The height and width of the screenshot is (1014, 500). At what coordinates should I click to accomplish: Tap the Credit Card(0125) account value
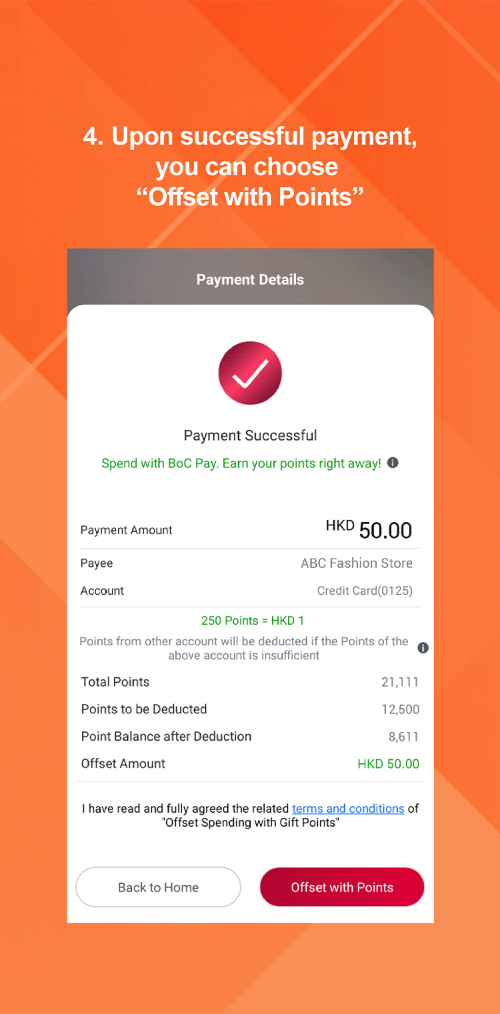[365, 591]
